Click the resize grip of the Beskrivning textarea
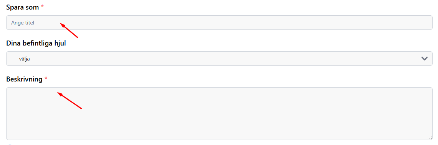Screen dimensions: 438x145 [x=430, y=138]
